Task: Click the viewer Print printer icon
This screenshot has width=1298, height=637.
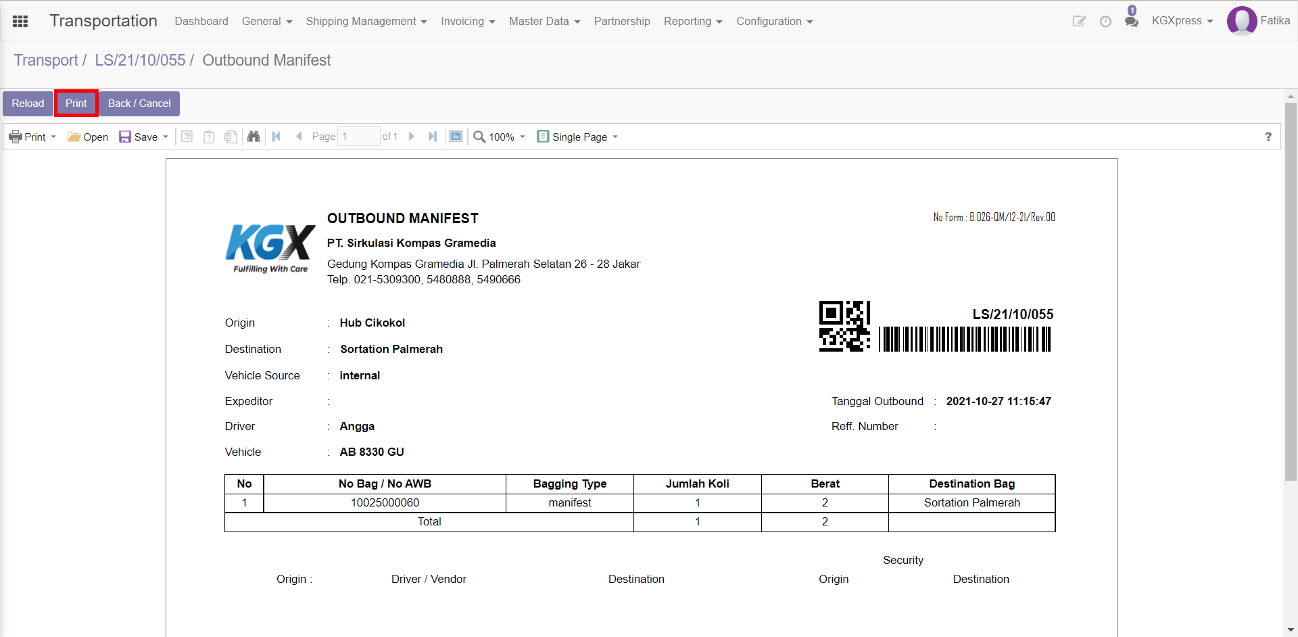Action: pos(16,137)
